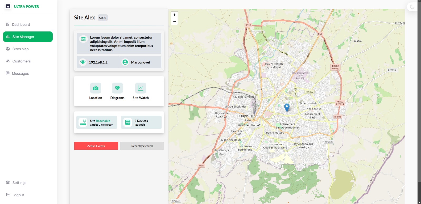Switch to the Active Events tab

(x=96, y=146)
